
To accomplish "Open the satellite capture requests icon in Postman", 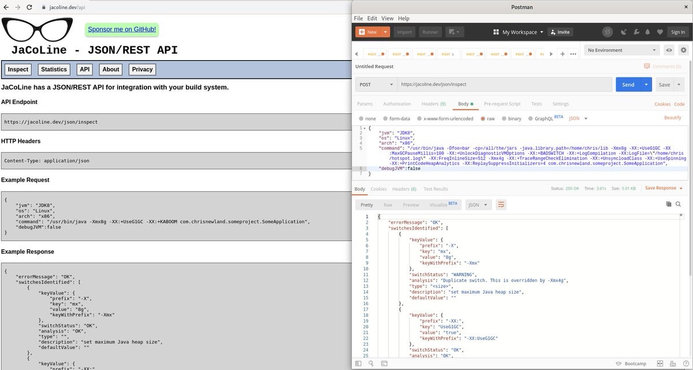I will click(x=624, y=32).
